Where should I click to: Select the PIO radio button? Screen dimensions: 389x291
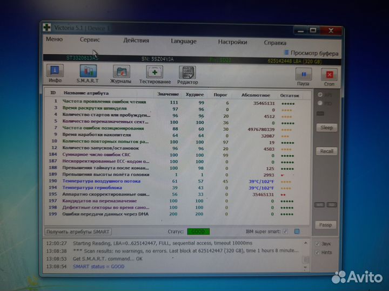tap(320, 102)
